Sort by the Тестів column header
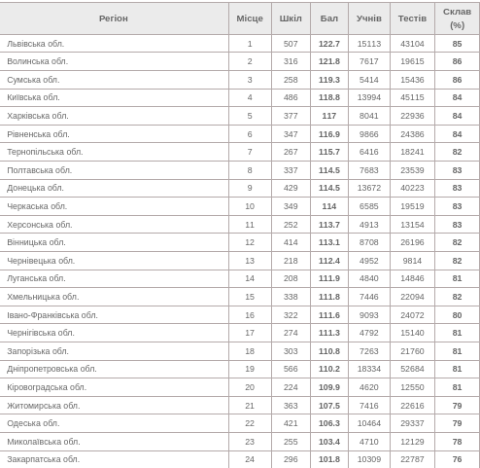 click(x=412, y=18)
